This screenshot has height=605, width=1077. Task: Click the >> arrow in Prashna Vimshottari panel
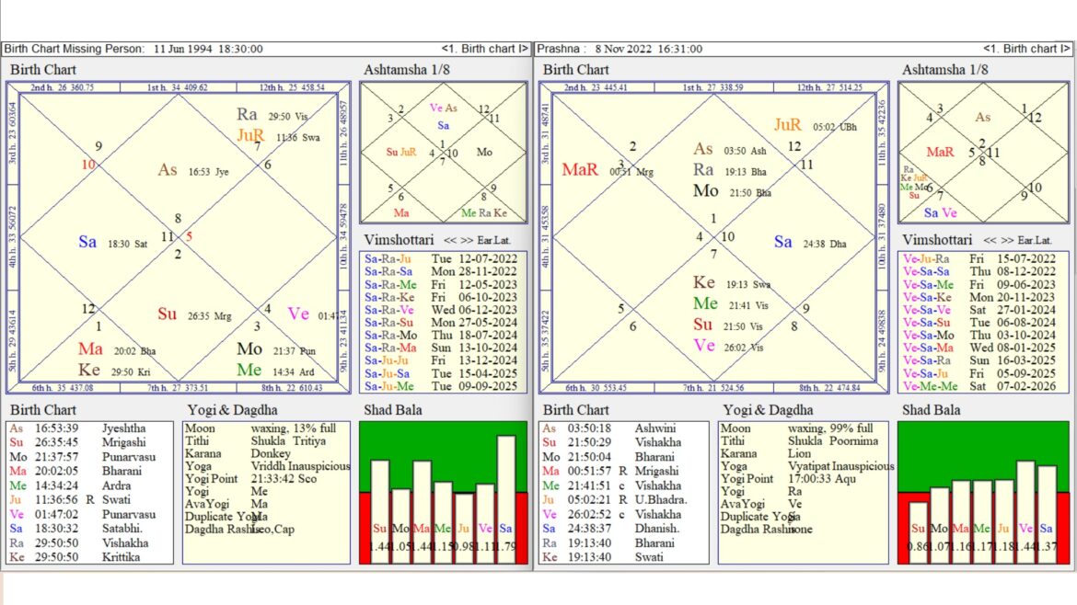(1007, 240)
